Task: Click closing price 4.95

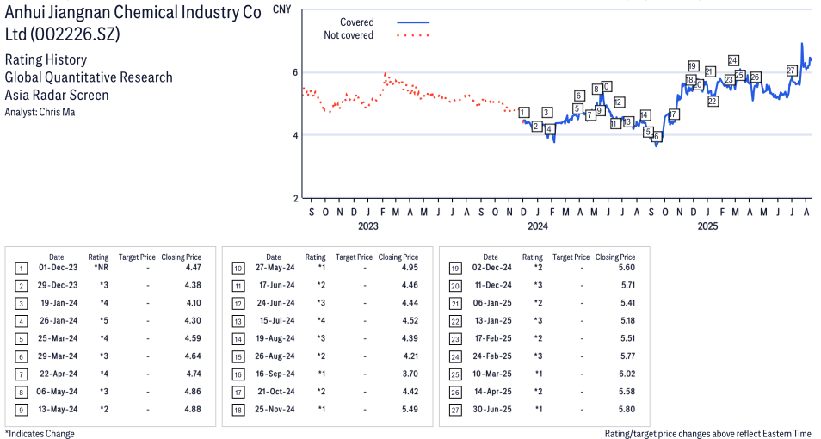Action: click(x=410, y=267)
